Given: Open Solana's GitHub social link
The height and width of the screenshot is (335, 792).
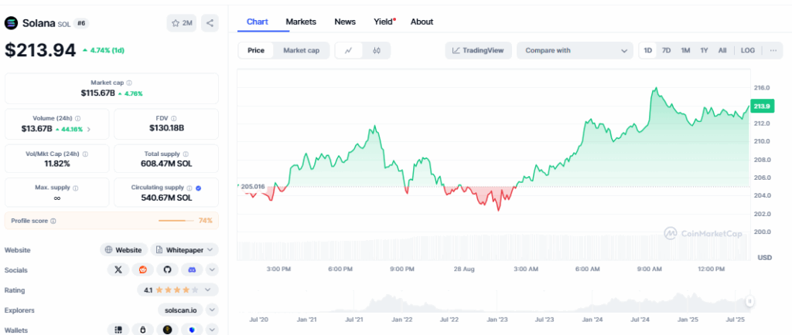Looking at the screenshot, I should point(167,270).
